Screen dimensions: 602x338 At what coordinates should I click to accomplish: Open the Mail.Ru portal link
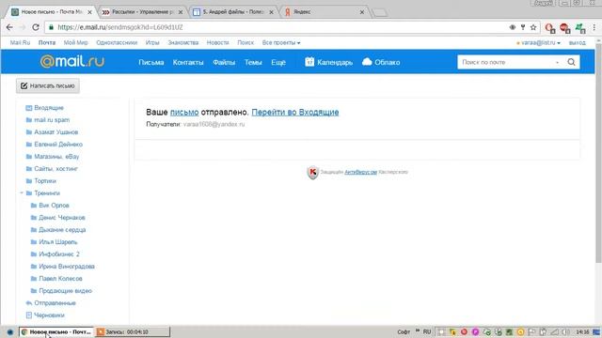[20, 42]
